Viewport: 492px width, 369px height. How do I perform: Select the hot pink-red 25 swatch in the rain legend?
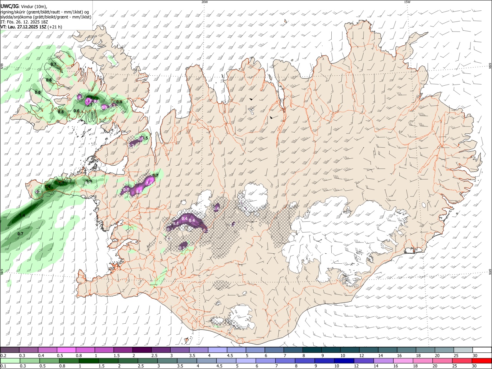point(462,361)
